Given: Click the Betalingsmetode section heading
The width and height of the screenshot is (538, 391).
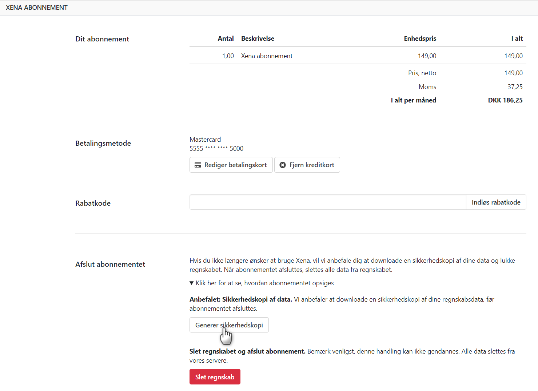Looking at the screenshot, I should click(x=103, y=143).
